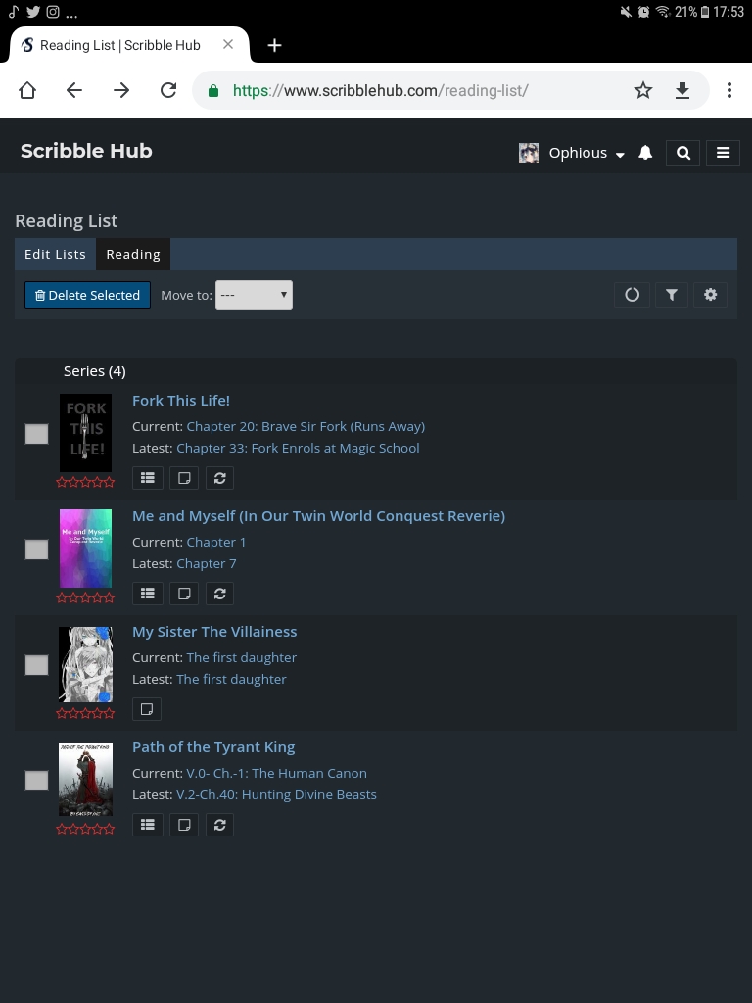Viewport: 752px width, 1003px height.
Task: Rate Me and Myself with the star rating
Action: [86, 598]
